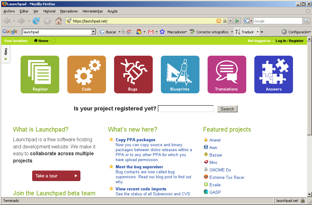Click the orange RSS feed icon
This screenshot has width=312, height=205.
coord(219,21)
